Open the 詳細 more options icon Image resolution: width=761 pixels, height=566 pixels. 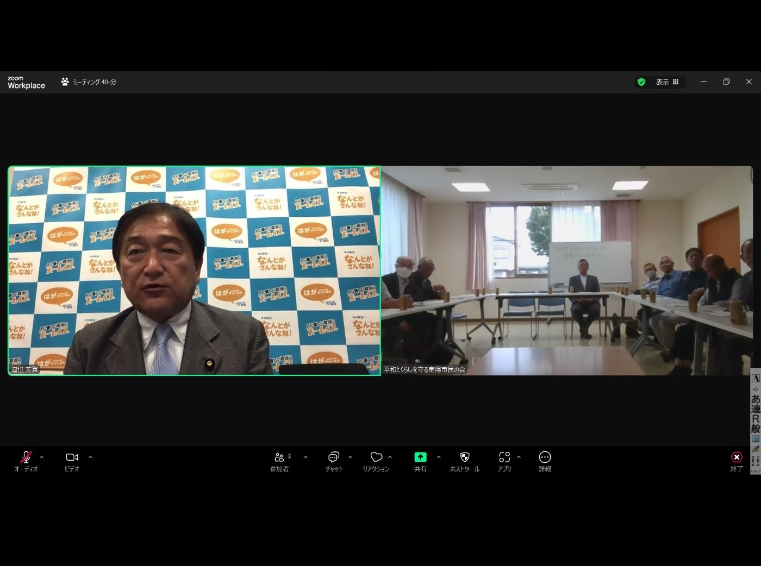pos(545,457)
